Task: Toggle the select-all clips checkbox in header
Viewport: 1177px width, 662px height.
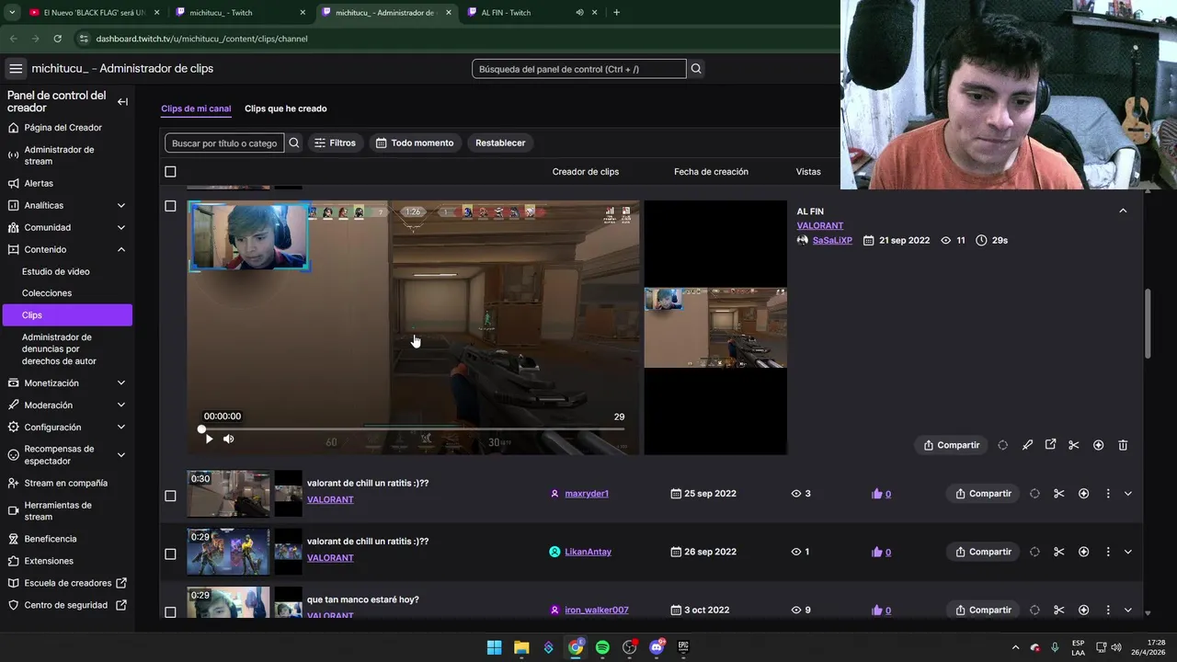Action: click(170, 172)
